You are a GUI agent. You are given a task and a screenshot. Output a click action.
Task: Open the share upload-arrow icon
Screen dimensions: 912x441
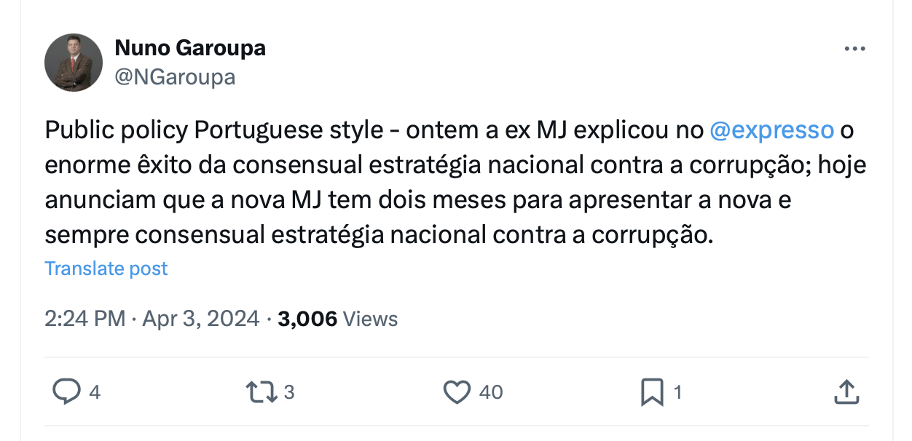coord(846,392)
